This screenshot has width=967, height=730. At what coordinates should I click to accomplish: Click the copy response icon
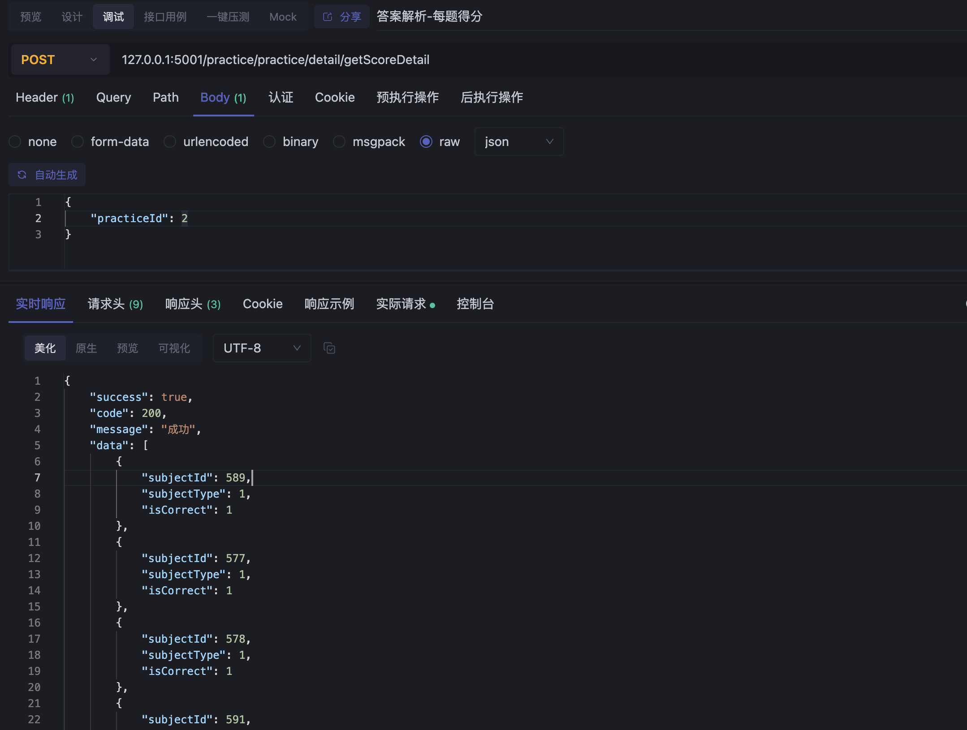coord(329,348)
